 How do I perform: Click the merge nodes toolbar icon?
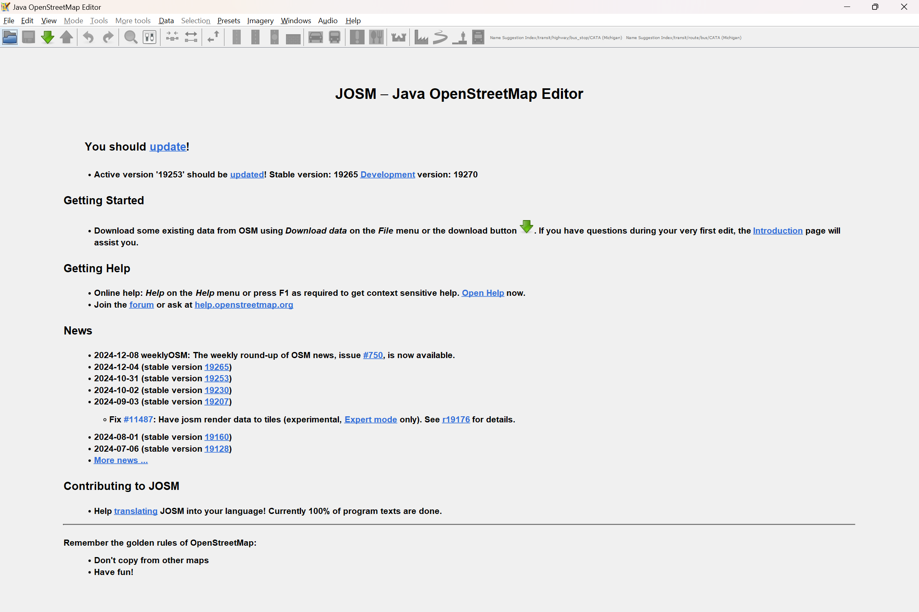(x=172, y=37)
